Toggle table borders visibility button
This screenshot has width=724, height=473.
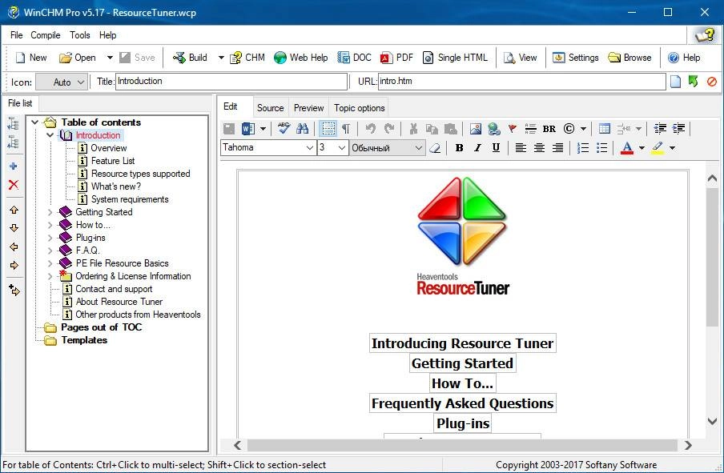[x=328, y=129]
